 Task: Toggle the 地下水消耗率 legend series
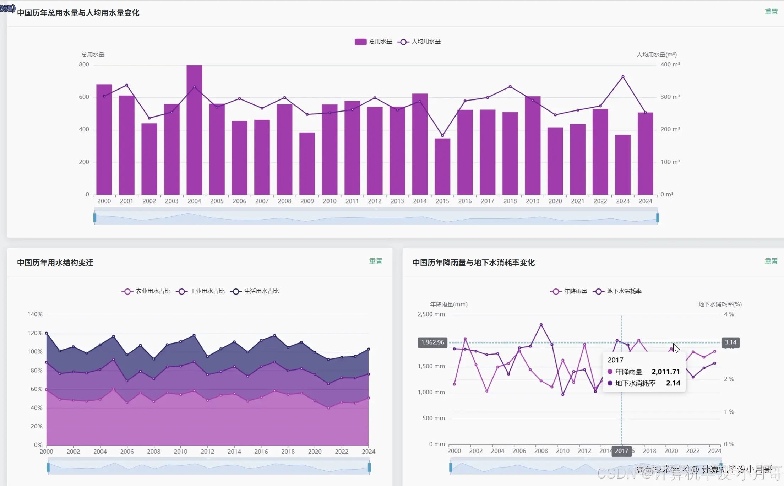tap(617, 291)
